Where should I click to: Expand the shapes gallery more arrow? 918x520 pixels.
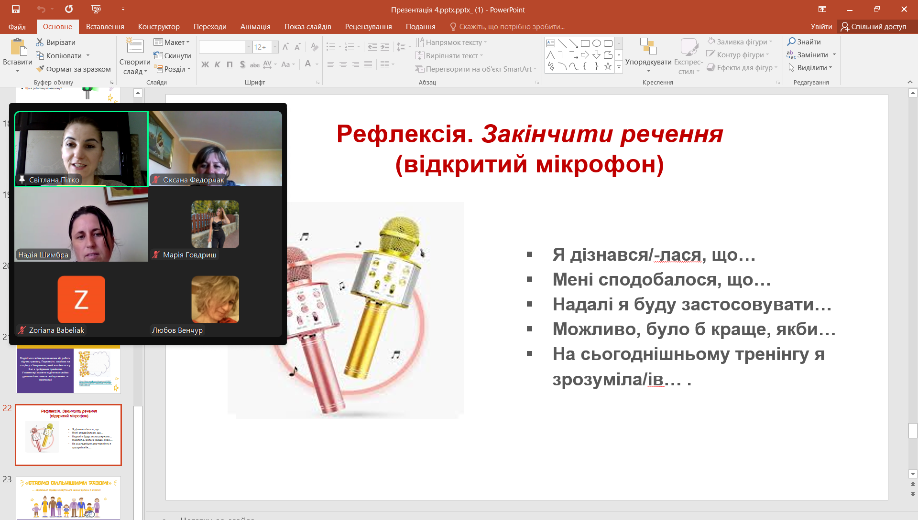click(x=619, y=67)
